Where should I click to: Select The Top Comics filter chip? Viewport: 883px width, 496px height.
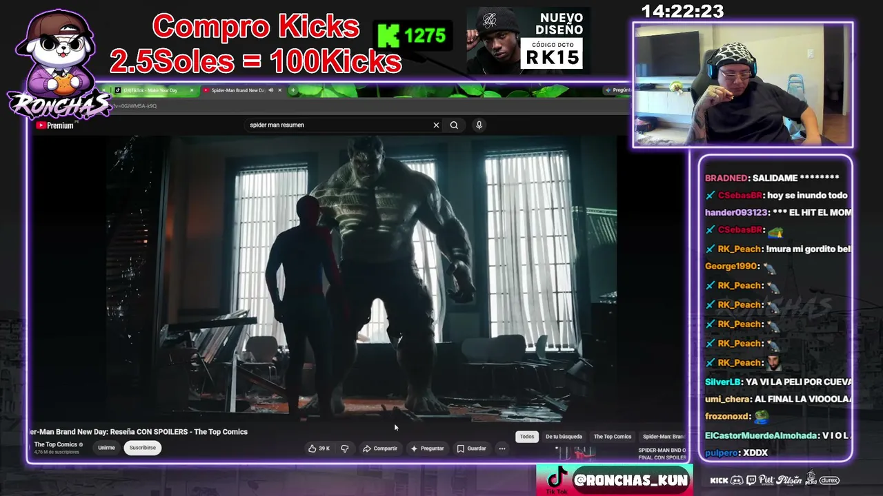613,437
